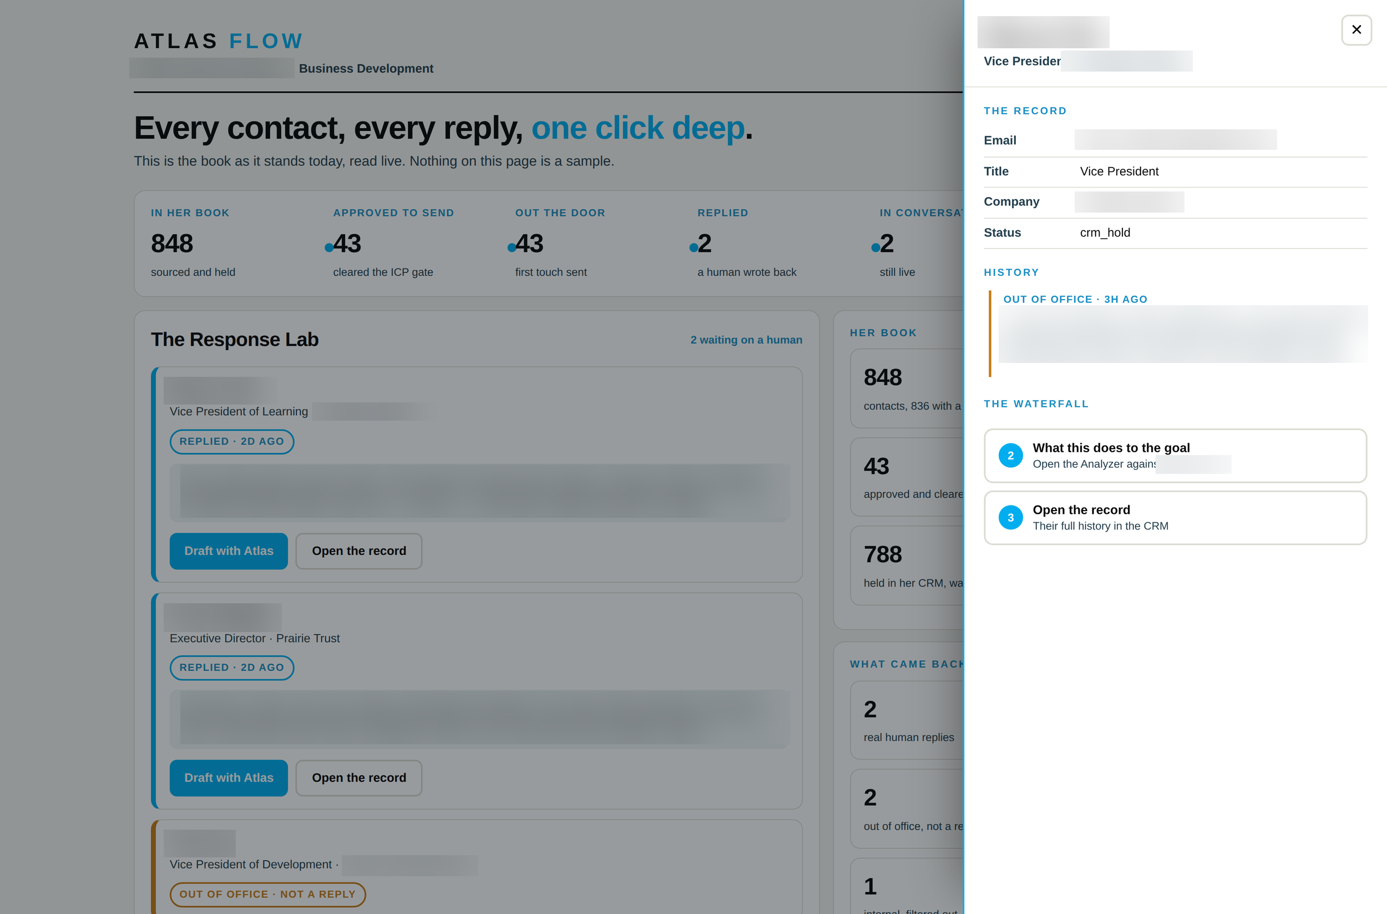This screenshot has height=914, width=1387.
Task: Close the contact record side panel
Action: coord(1356,30)
